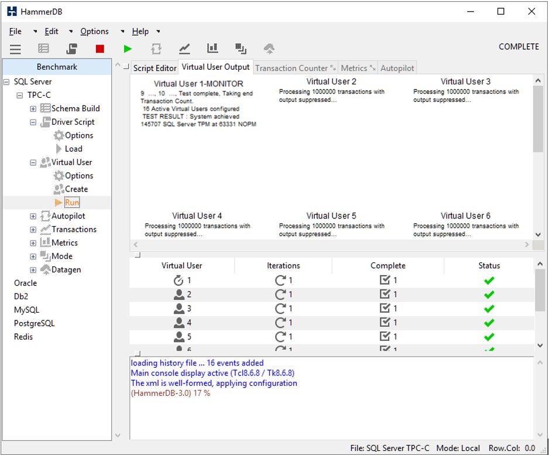
Task: Expand the Schema Build tree node
Action: [33, 109]
